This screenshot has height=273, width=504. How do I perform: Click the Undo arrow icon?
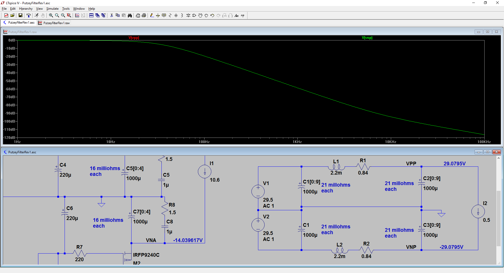[212, 15]
